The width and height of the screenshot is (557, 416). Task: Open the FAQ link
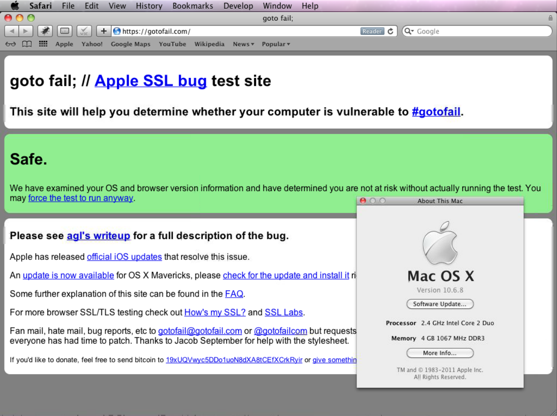[234, 293]
